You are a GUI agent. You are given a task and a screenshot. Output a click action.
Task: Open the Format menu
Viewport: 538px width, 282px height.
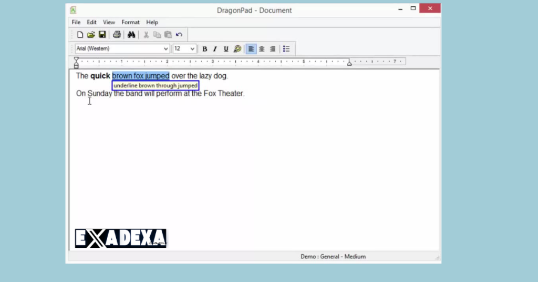click(x=130, y=22)
